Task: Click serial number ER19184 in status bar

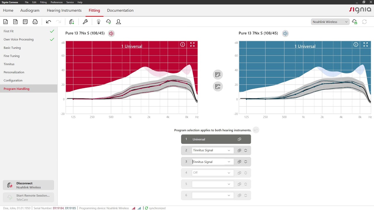Action: [x=58, y=208]
